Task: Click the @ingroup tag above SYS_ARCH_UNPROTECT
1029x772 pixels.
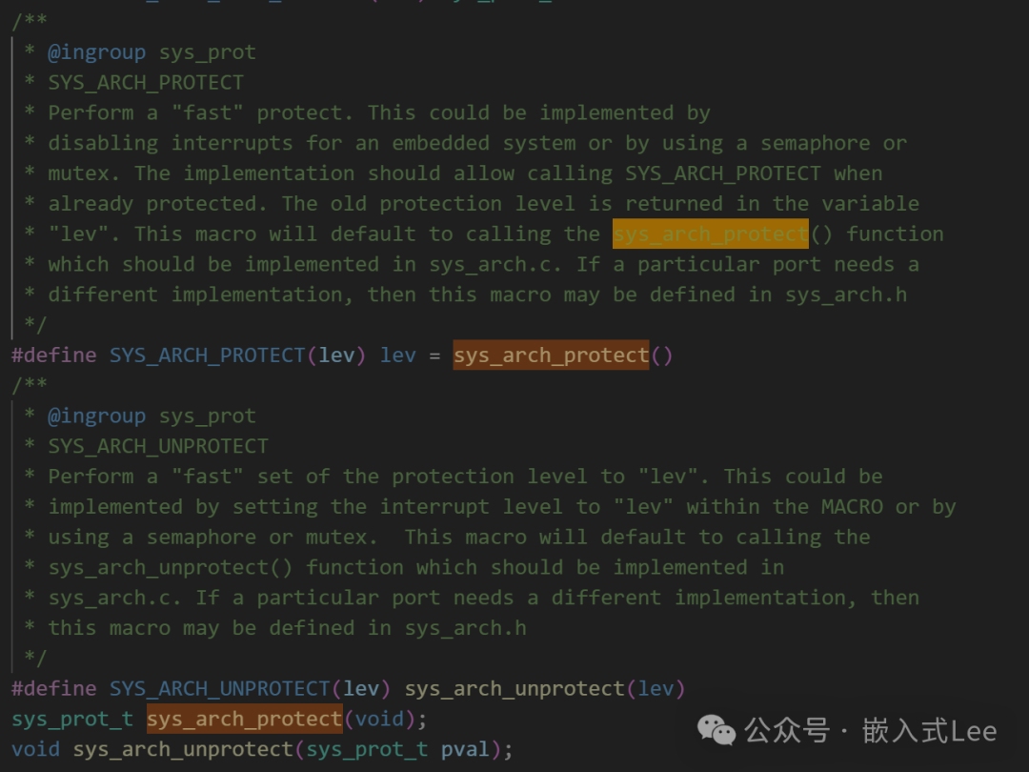Action: tap(96, 416)
